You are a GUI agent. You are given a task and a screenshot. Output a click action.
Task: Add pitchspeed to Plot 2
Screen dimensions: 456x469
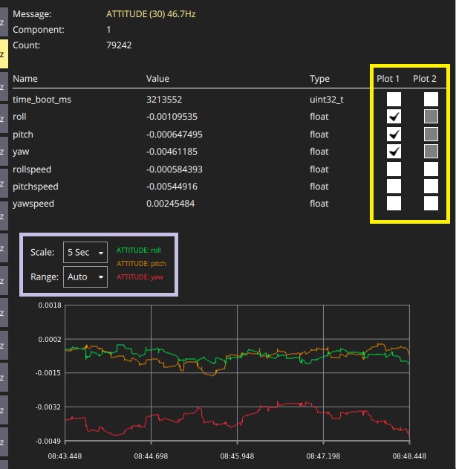pyautogui.click(x=431, y=186)
